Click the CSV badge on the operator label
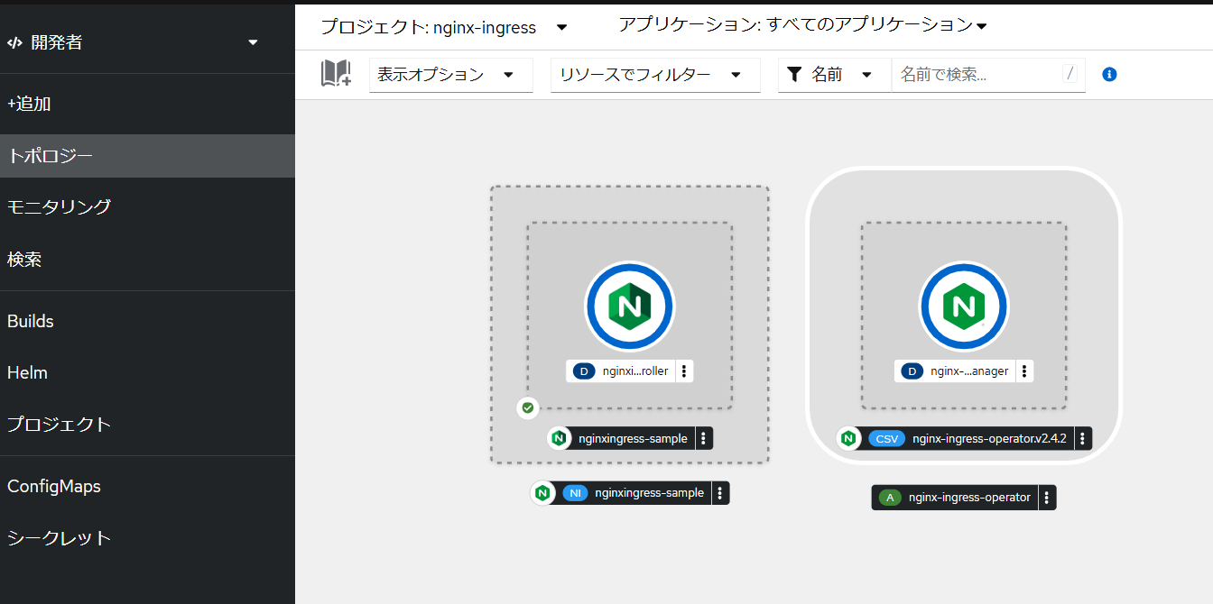The width and height of the screenshot is (1213, 604). click(887, 438)
